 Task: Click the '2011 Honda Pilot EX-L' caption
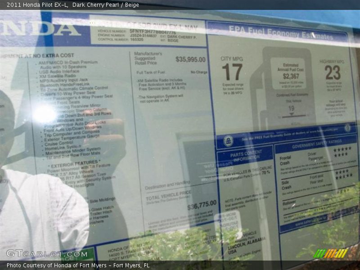[x=37, y=5]
